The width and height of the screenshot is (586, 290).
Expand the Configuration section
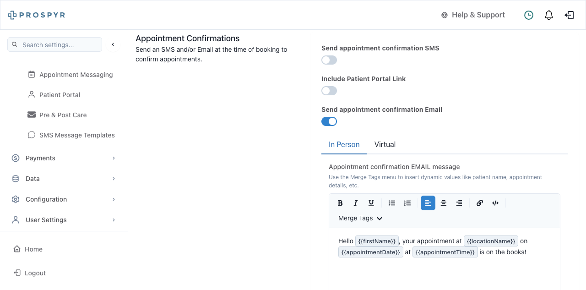[x=64, y=199]
